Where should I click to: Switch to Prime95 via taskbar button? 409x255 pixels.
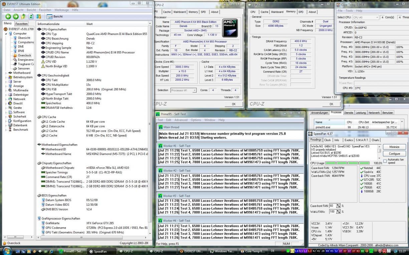point(71,251)
